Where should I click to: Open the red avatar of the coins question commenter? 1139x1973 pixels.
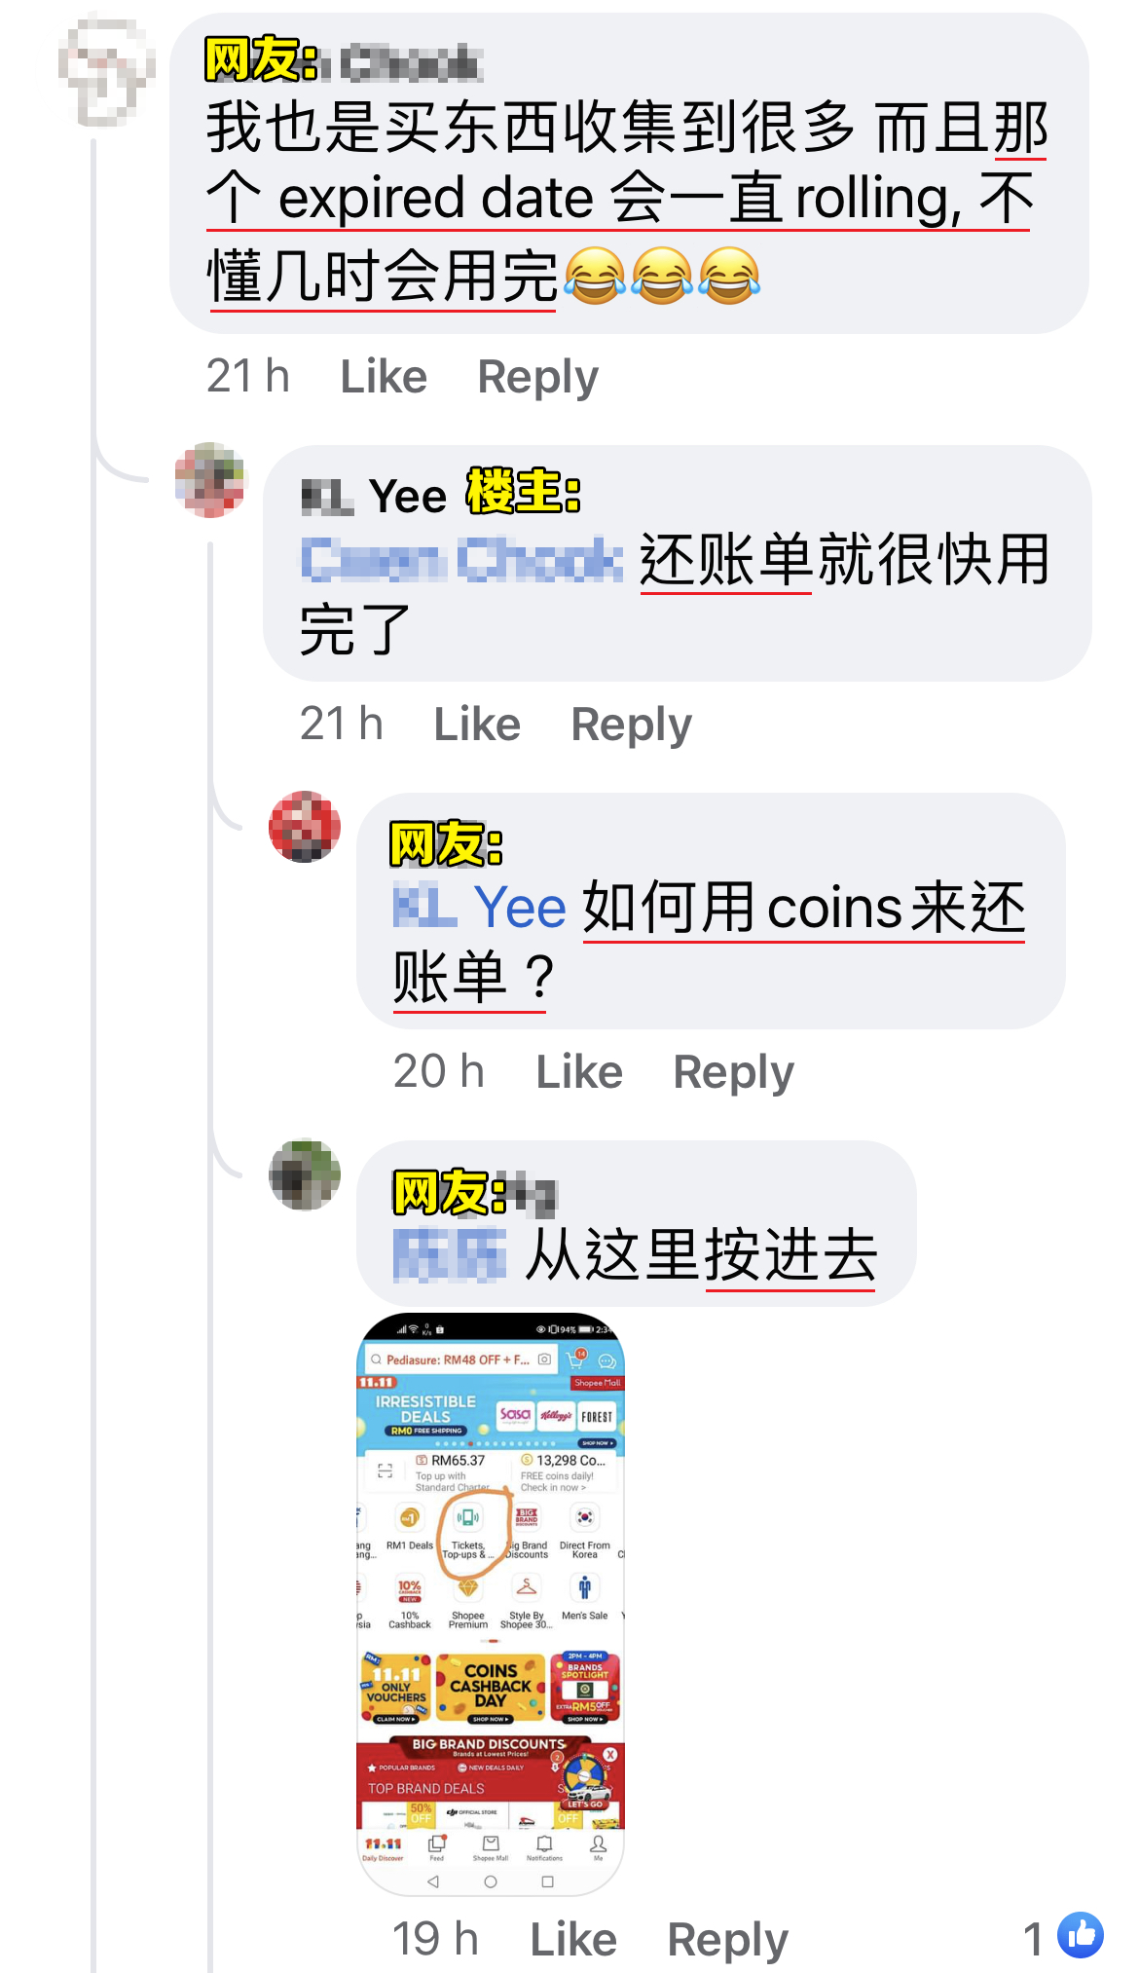coord(305,827)
